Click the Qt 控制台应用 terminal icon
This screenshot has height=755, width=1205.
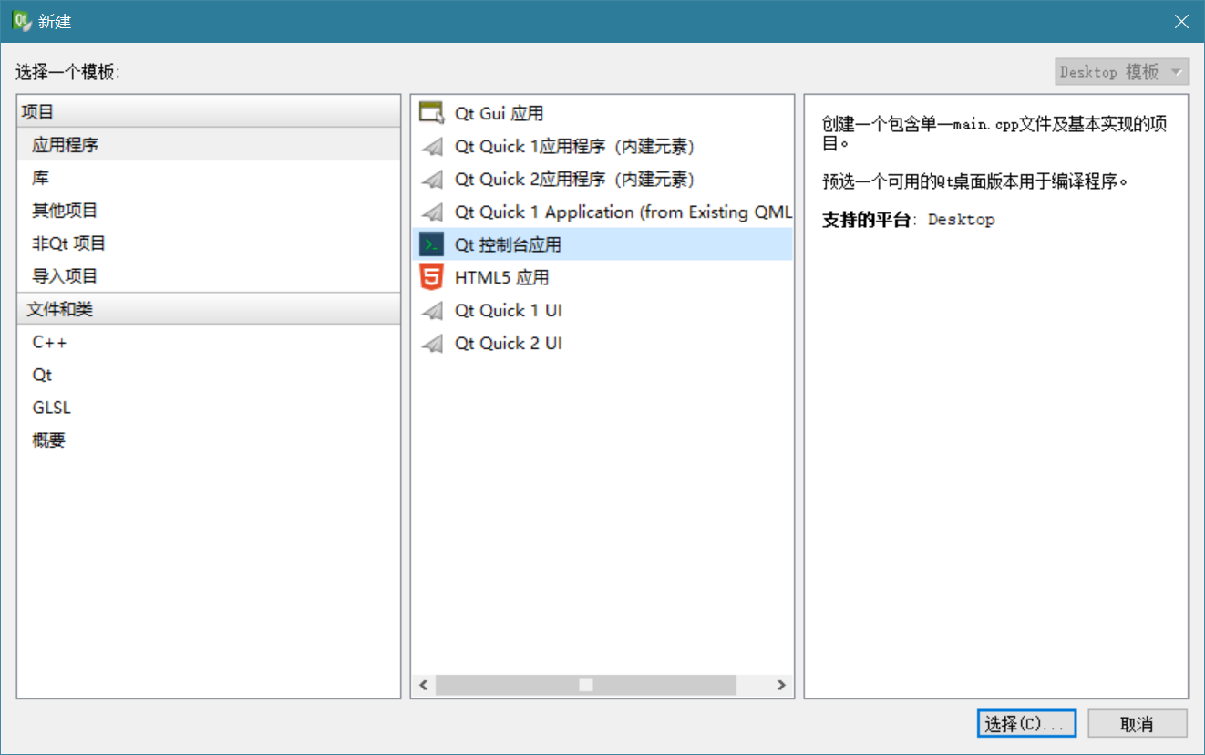tap(431, 244)
